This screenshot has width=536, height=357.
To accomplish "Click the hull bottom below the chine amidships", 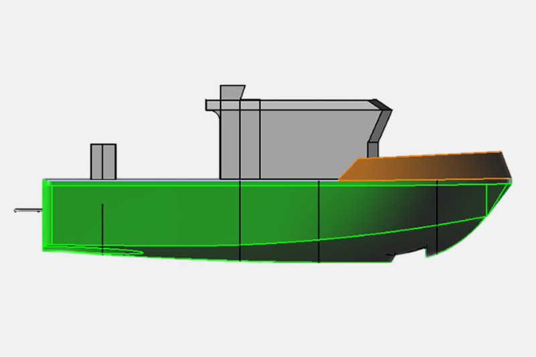I will pyautogui.click(x=281, y=251).
